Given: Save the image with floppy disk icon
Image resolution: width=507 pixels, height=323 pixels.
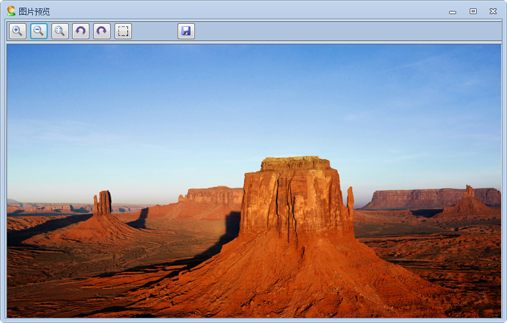Looking at the screenshot, I should pyautogui.click(x=186, y=31).
